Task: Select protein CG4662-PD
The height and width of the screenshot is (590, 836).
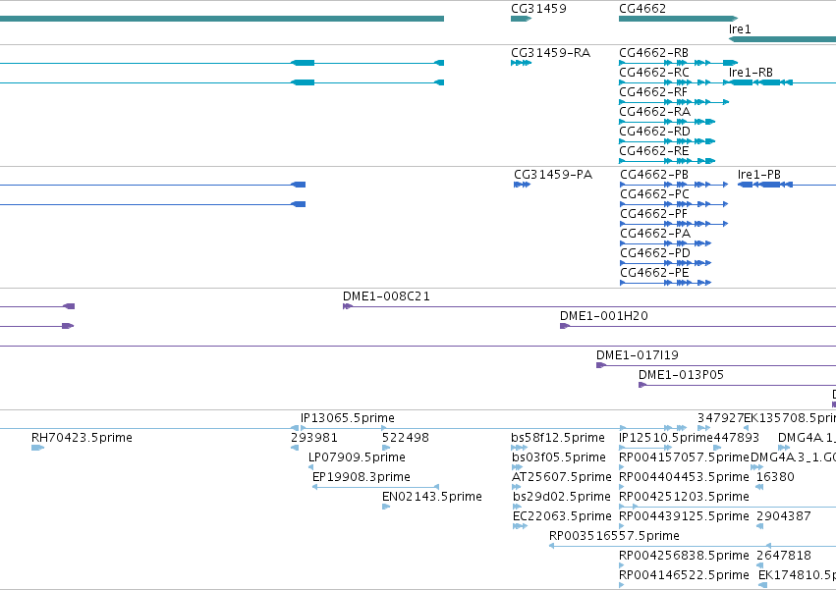Action: [x=654, y=253]
